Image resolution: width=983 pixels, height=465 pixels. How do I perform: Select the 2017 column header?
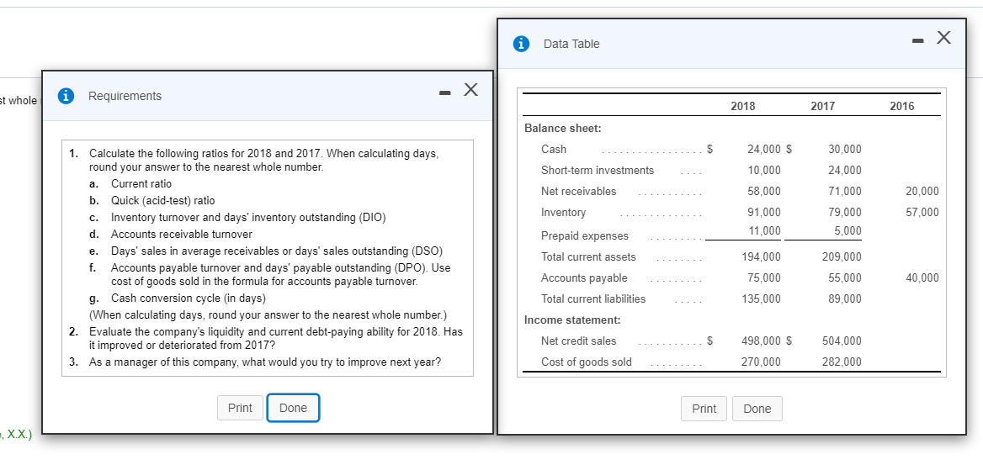click(x=822, y=107)
